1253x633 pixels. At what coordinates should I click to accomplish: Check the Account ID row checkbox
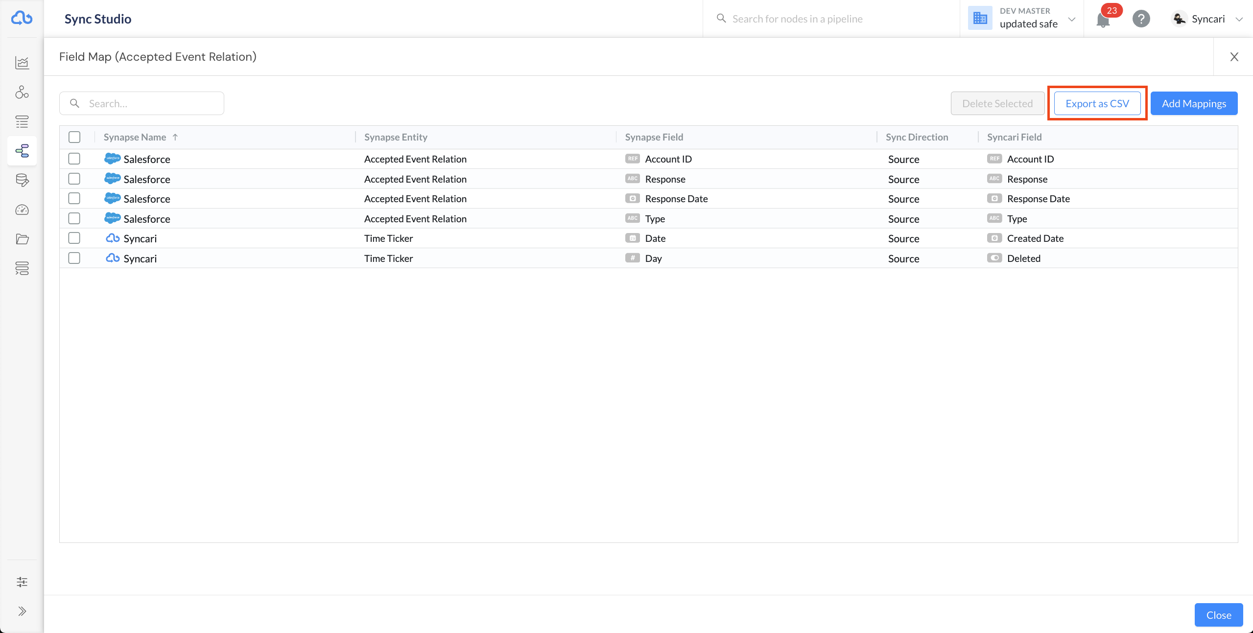[x=74, y=159]
